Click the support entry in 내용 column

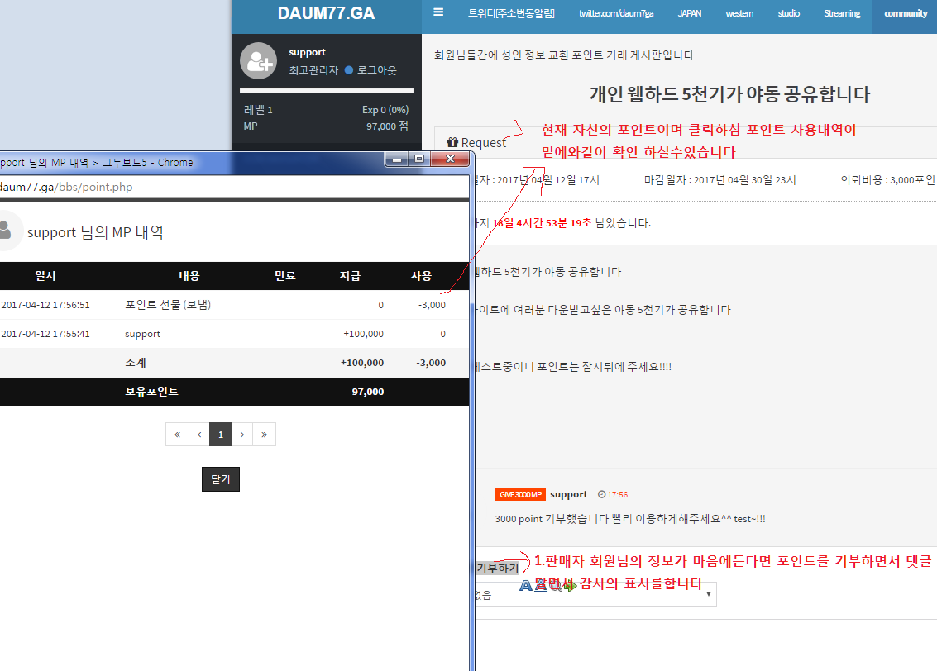[142, 334]
